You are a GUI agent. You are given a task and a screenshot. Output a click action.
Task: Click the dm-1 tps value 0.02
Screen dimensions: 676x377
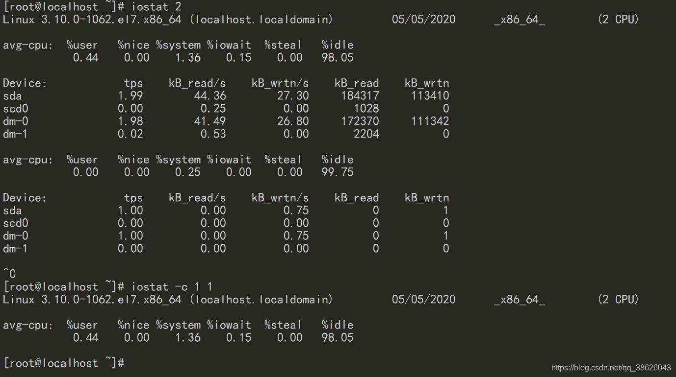coord(130,134)
